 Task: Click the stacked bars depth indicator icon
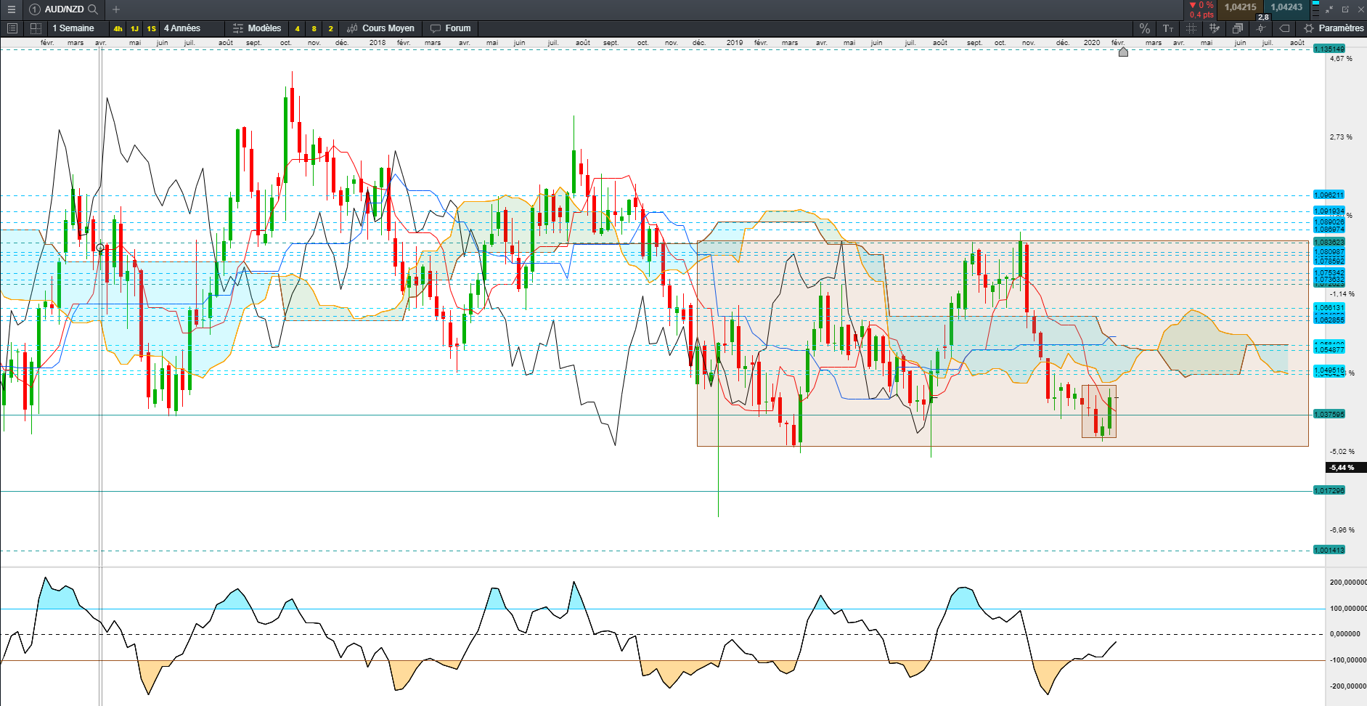1315,9
